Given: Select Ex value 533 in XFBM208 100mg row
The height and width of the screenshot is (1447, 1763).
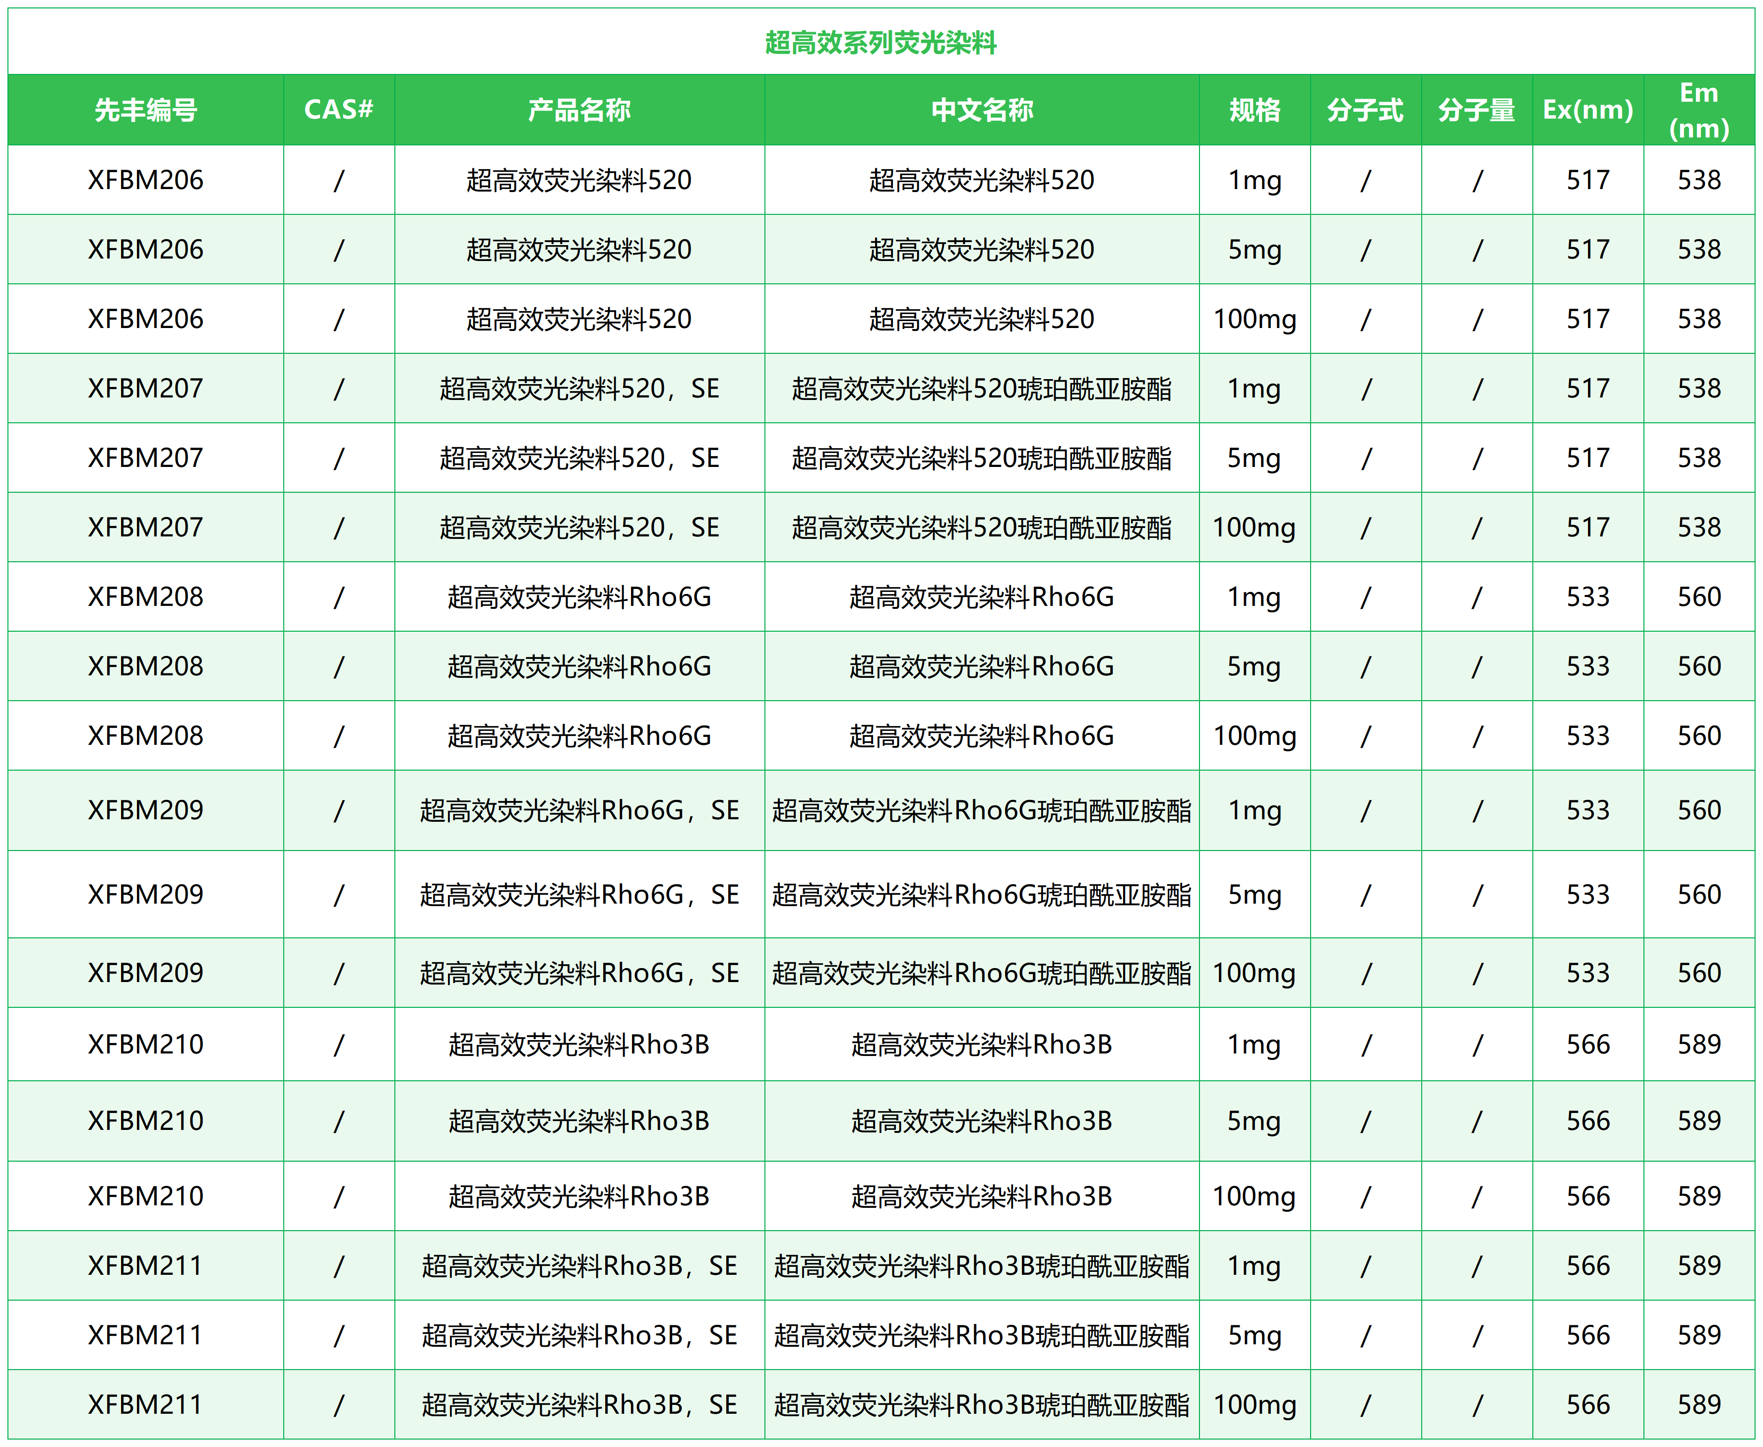Looking at the screenshot, I should tap(1588, 735).
